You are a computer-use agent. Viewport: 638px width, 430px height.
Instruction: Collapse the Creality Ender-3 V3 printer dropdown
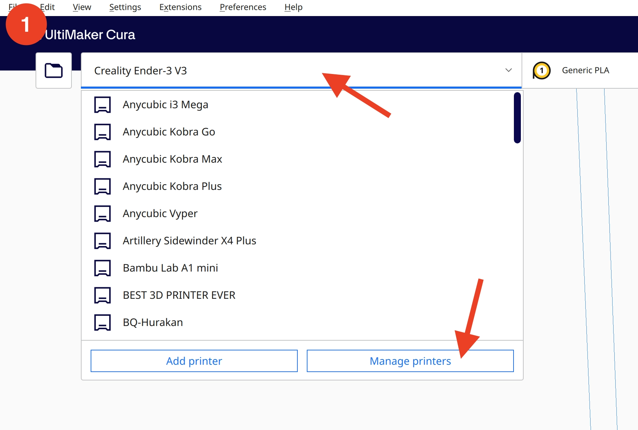click(x=301, y=71)
